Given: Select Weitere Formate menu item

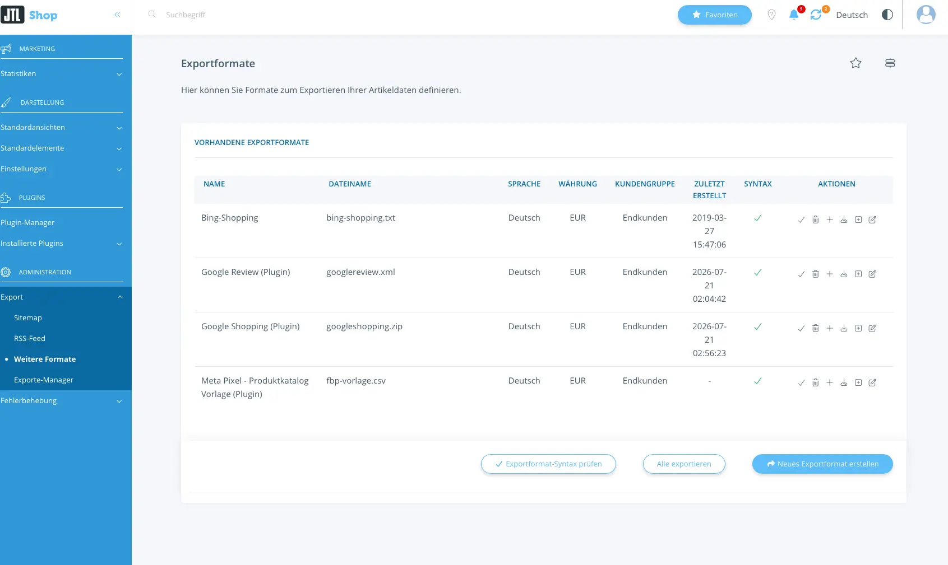Looking at the screenshot, I should (x=45, y=359).
